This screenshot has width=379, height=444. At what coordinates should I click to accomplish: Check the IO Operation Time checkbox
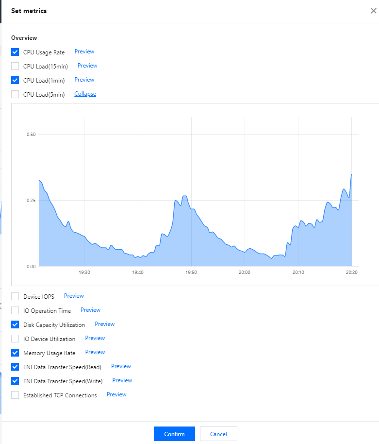pyautogui.click(x=15, y=310)
